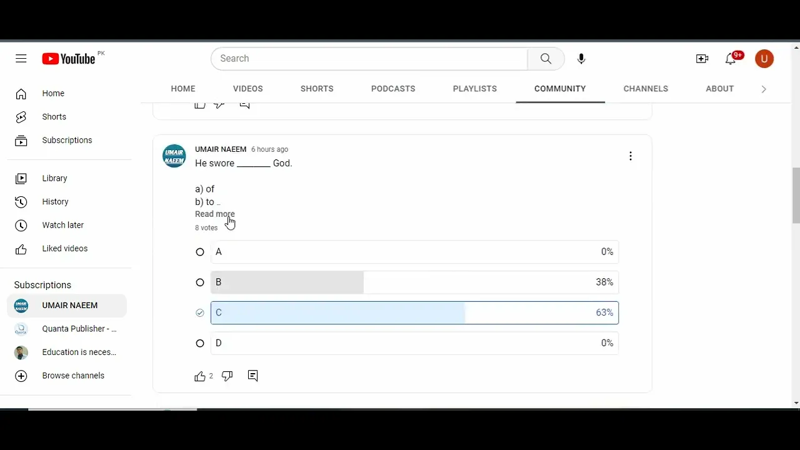This screenshot has width=800, height=450.
Task: Select poll option A radio button
Action: pyautogui.click(x=200, y=252)
